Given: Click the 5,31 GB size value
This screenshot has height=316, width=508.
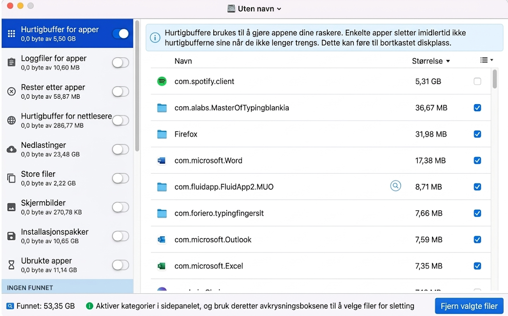Looking at the screenshot, I should tap(428, 81).
